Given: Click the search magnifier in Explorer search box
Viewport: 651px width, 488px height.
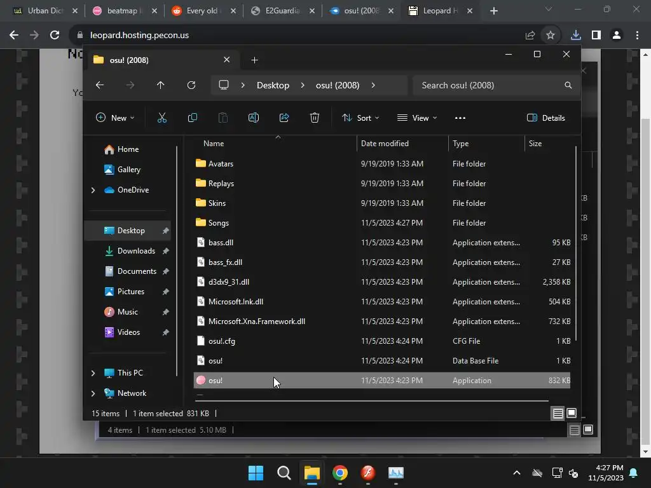Looking at the screenshot, I should click(568, 85).
